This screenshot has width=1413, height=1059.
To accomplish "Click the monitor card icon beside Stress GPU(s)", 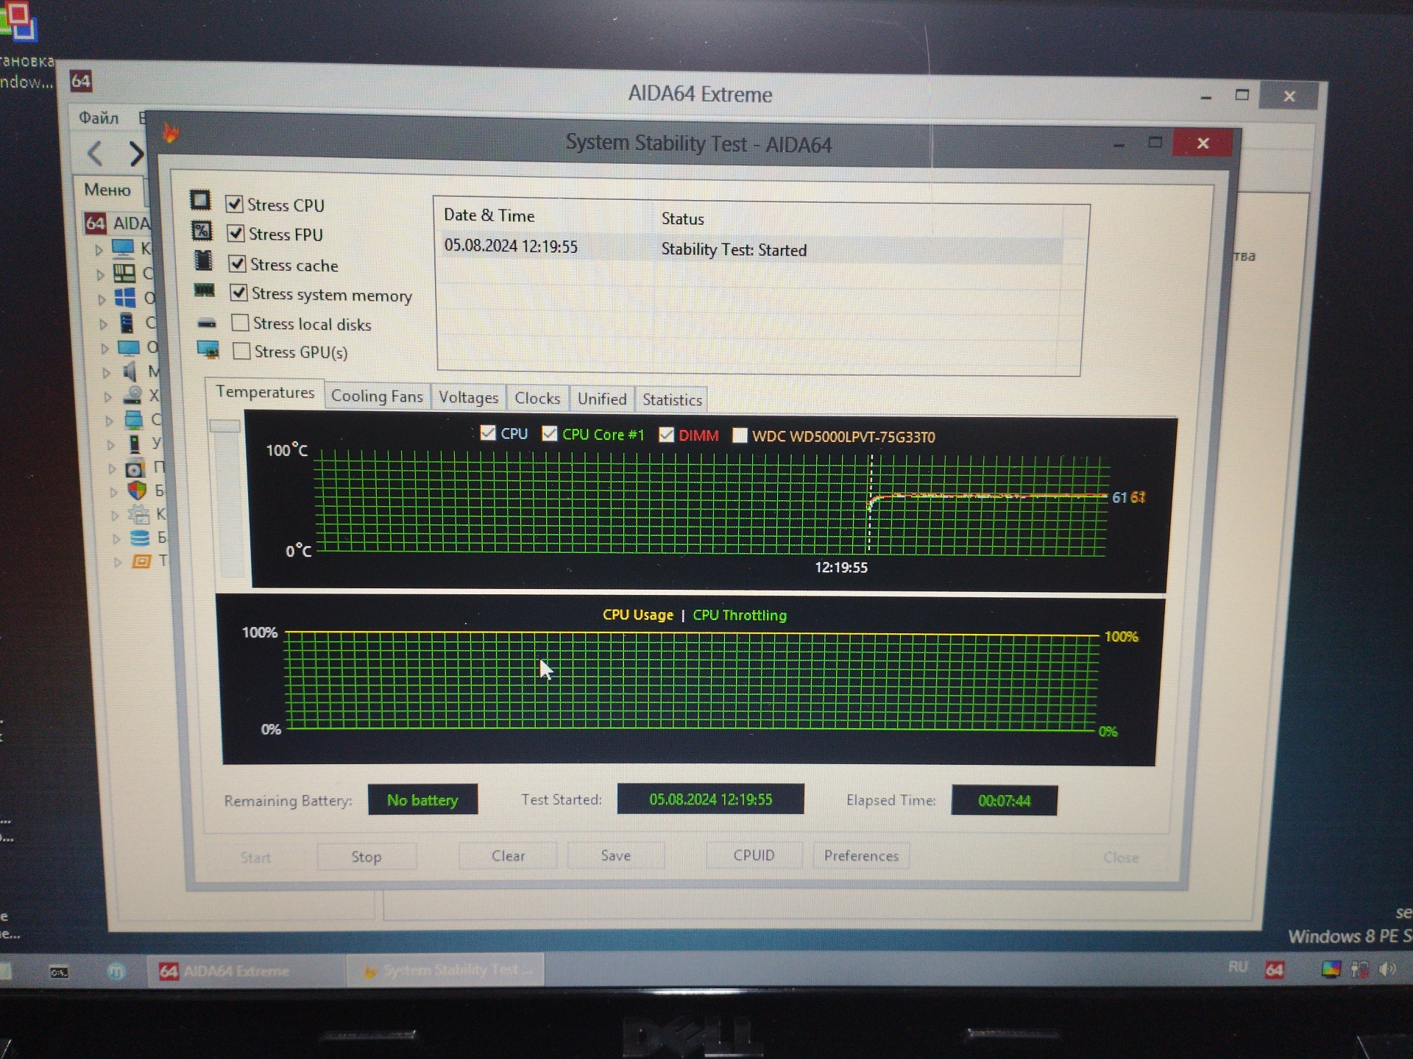I will (x=208, y=350).
